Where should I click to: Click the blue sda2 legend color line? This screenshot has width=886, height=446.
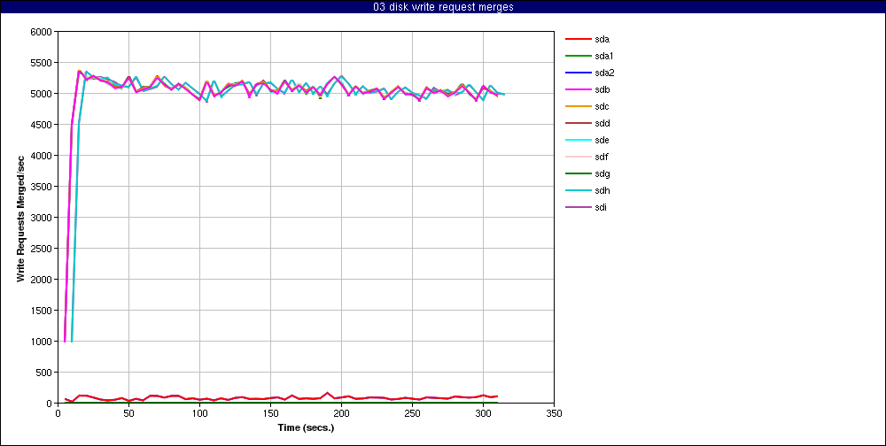(x=578, y=73)
